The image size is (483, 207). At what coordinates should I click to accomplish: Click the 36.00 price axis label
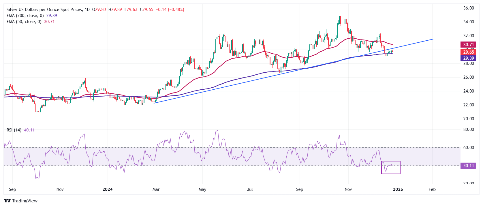(469, 8)
